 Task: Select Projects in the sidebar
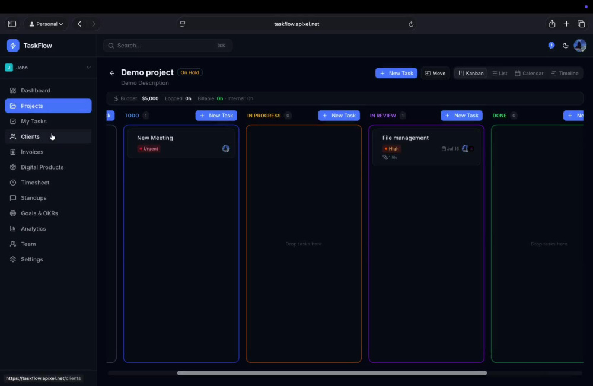48,106
